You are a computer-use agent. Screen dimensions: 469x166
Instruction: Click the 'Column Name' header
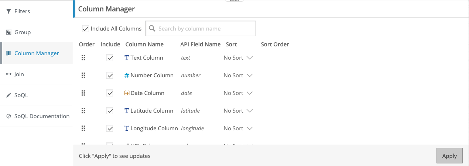coord(144,45)
